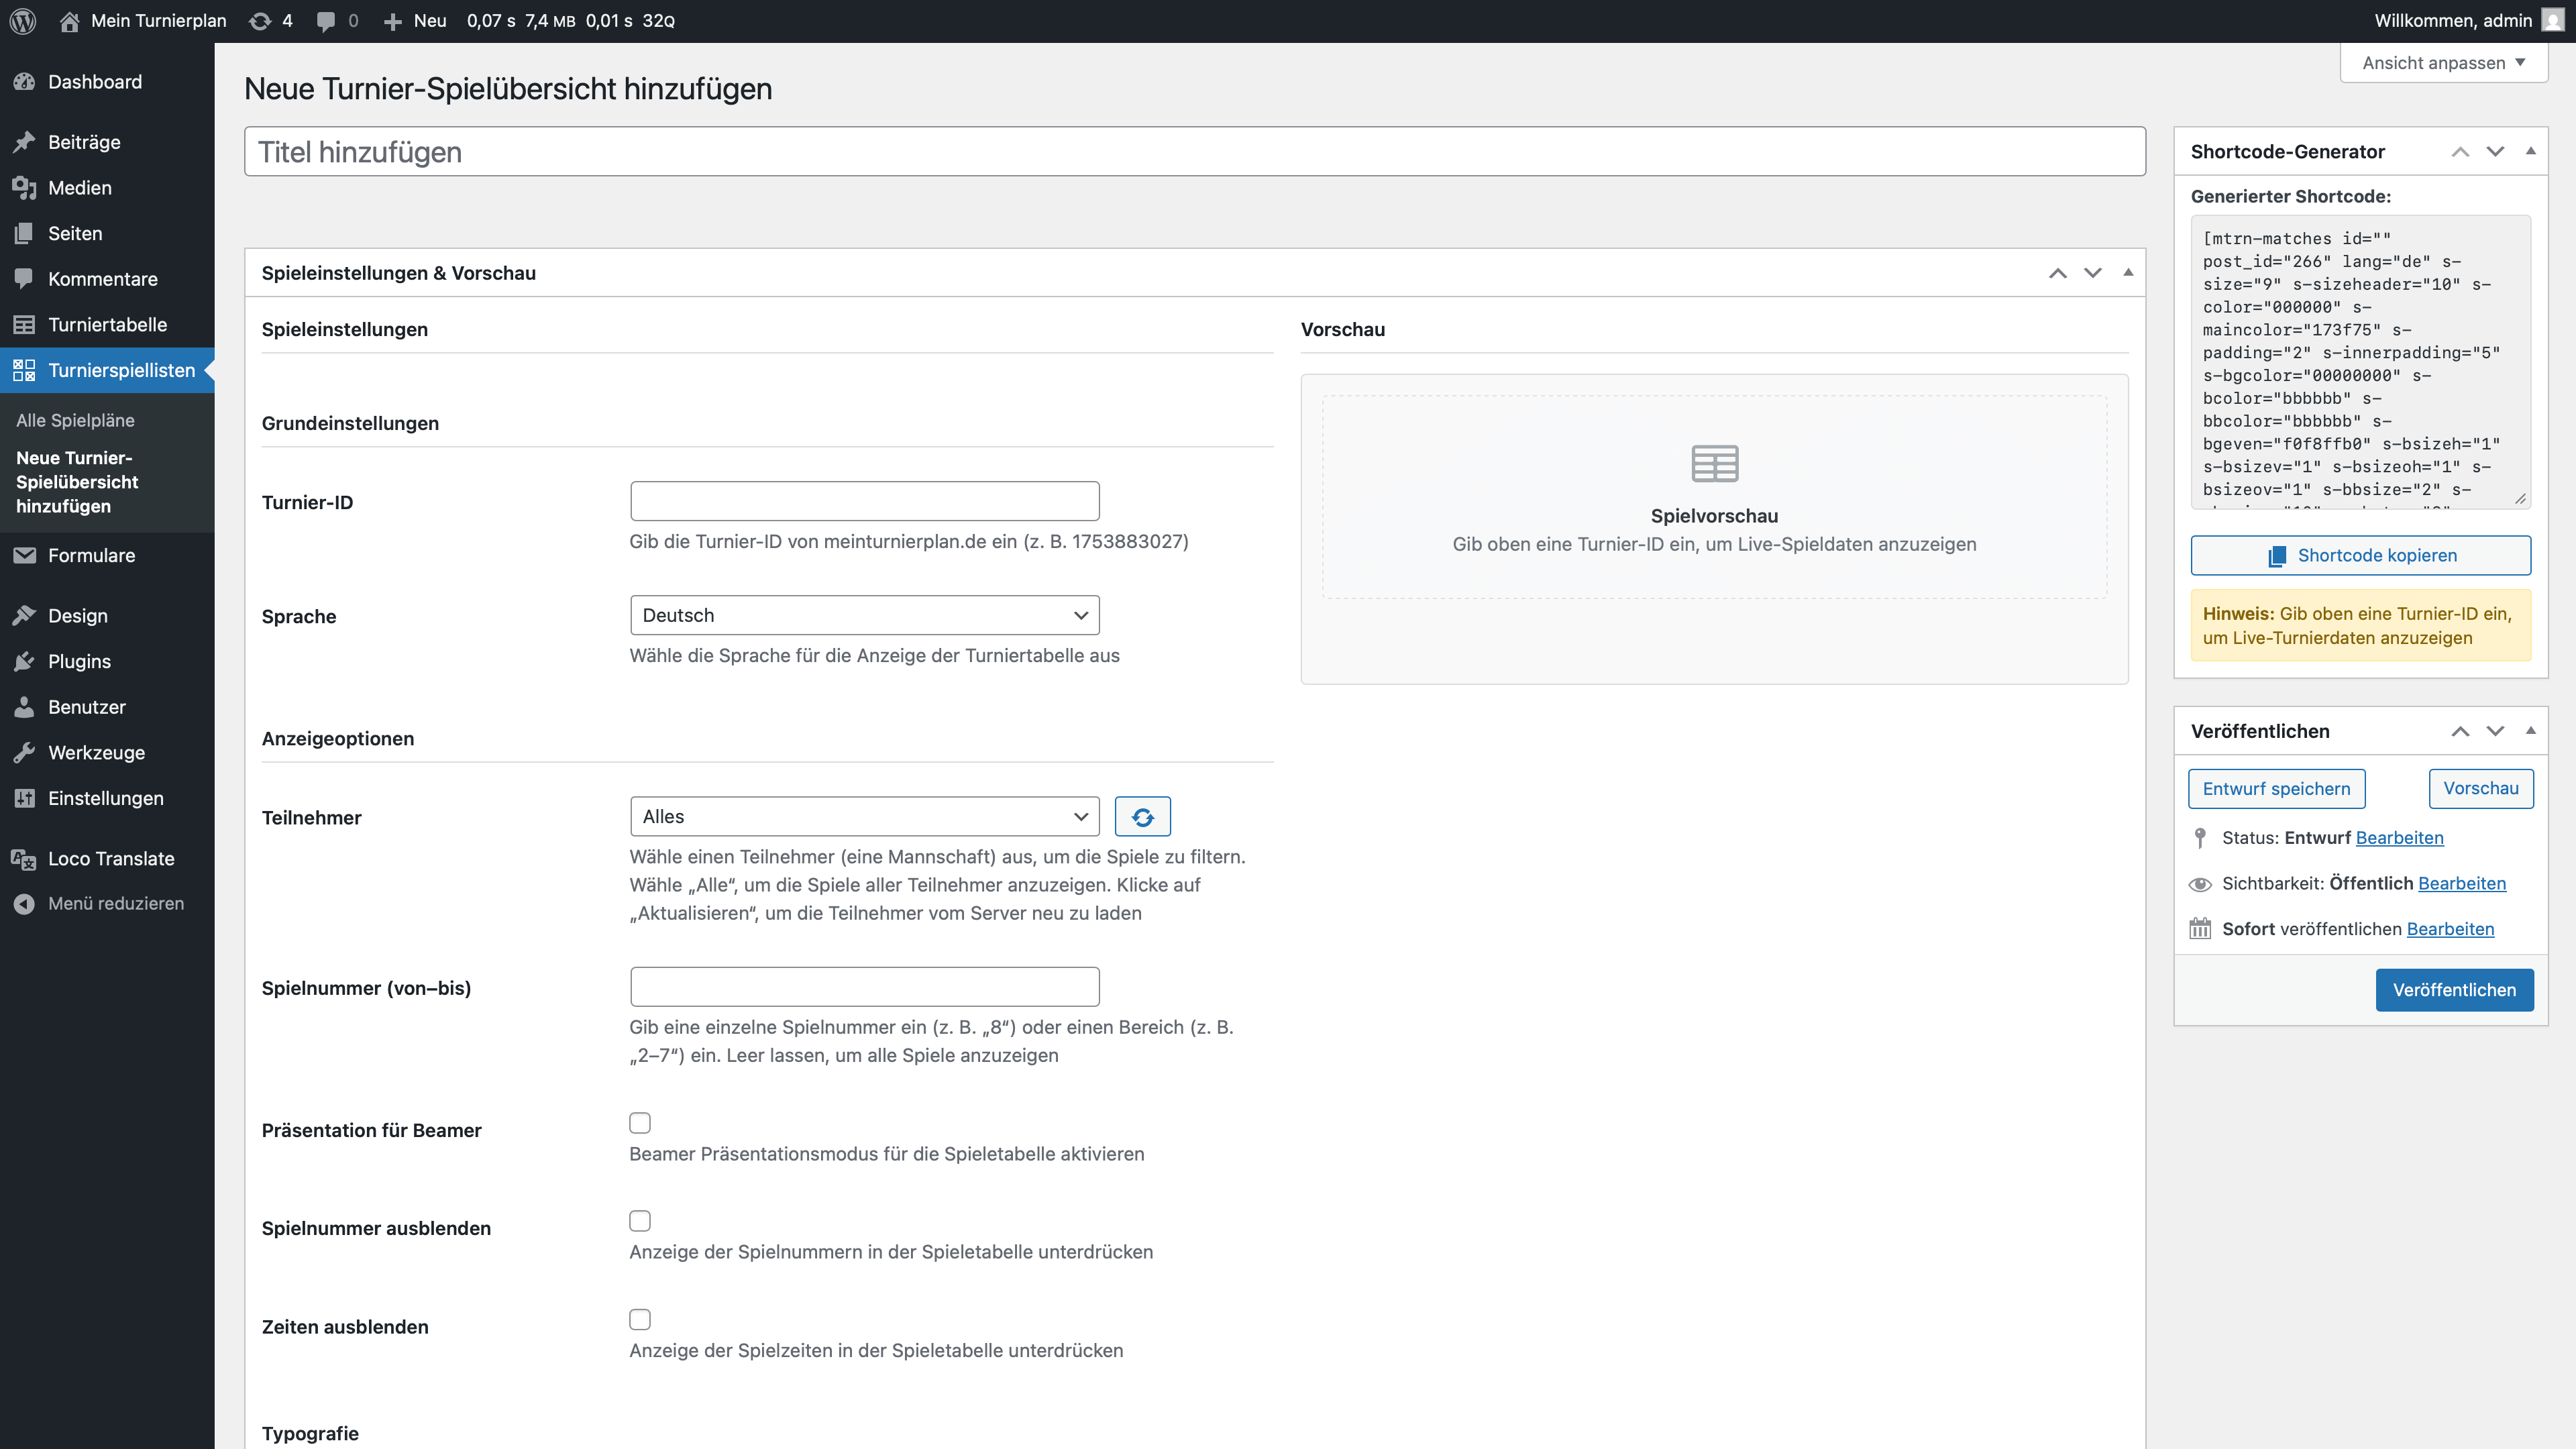Click the blue Veröffentlichen button
Image resolution: width=2576 pixels, height=1449 pixels.
point(2454,990)
